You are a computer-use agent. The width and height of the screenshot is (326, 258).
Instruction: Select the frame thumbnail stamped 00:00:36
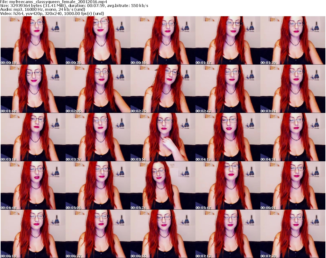[x=98, y=40]
